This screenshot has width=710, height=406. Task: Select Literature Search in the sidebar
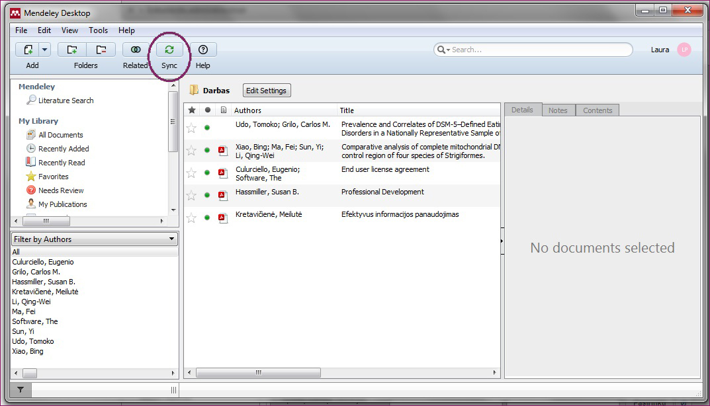click(66, 101)
